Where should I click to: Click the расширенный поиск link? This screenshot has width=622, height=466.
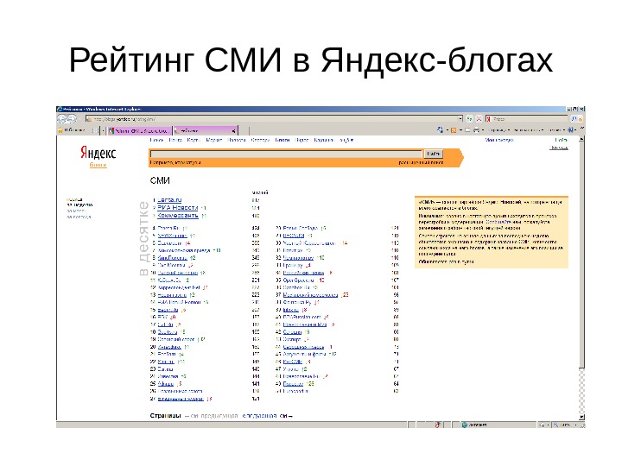coord(421,162)
